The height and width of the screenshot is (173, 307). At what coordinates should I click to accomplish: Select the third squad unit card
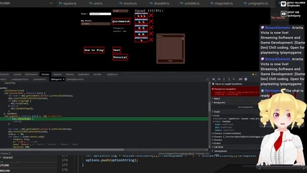pos(141,27)
